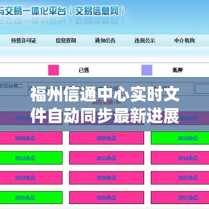Click the pink 已售 legend color swatch
Viewport: 209px width, 209px height.
point(53,70)
